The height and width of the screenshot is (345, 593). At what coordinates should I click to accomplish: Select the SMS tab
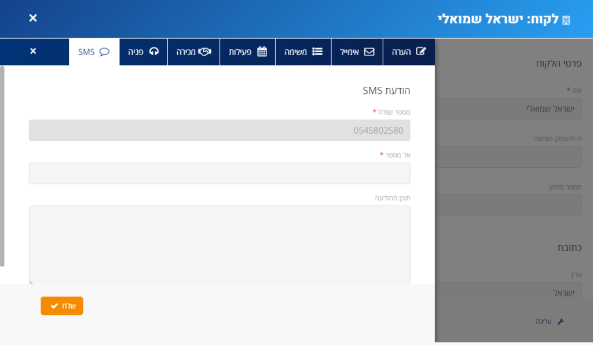[94, 52]
